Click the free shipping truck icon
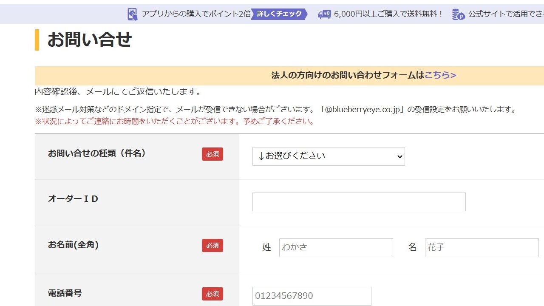The width and height of the screenshot is (544, 306). point(324,14)
